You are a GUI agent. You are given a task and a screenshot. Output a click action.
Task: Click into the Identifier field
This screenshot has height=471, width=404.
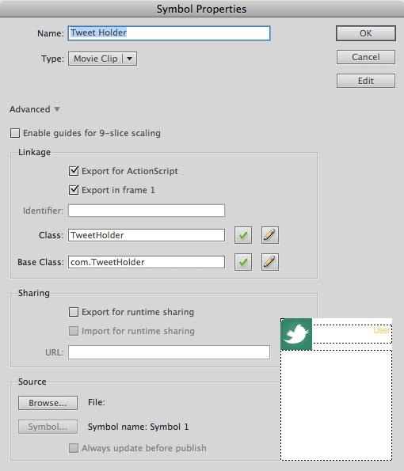click(147, 211)
